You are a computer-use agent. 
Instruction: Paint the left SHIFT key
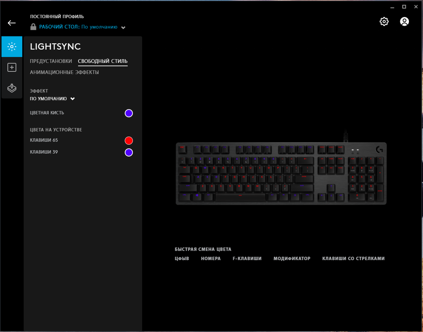click(x=188, y=189)
